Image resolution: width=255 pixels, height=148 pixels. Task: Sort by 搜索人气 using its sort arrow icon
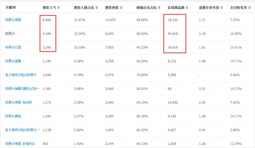(59, 7)
